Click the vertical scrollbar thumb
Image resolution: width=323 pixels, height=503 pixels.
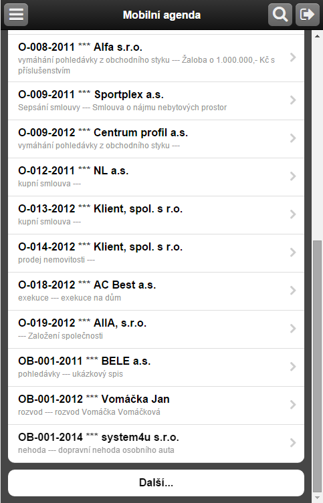click(x=317, y=365)
